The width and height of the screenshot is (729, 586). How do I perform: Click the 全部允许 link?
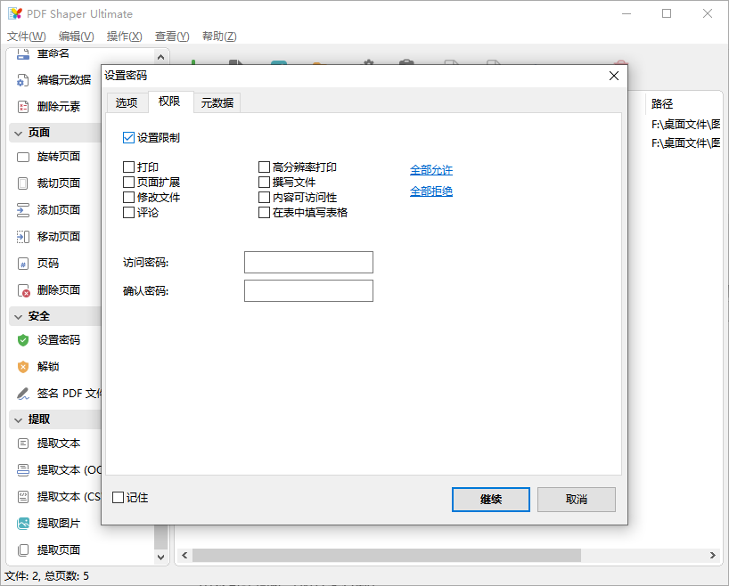[x=430, y=169]
